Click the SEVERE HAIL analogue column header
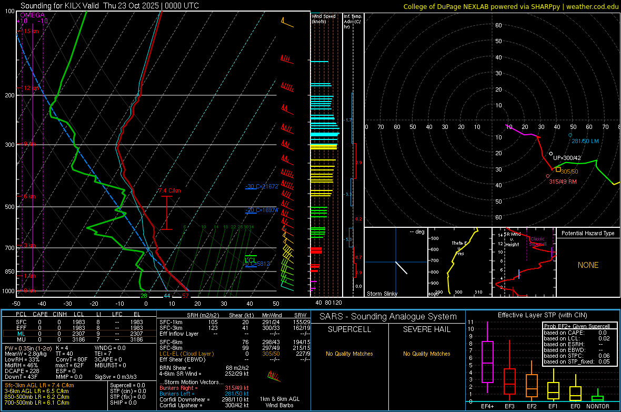The image size is (621, 412). click(426, 329)
